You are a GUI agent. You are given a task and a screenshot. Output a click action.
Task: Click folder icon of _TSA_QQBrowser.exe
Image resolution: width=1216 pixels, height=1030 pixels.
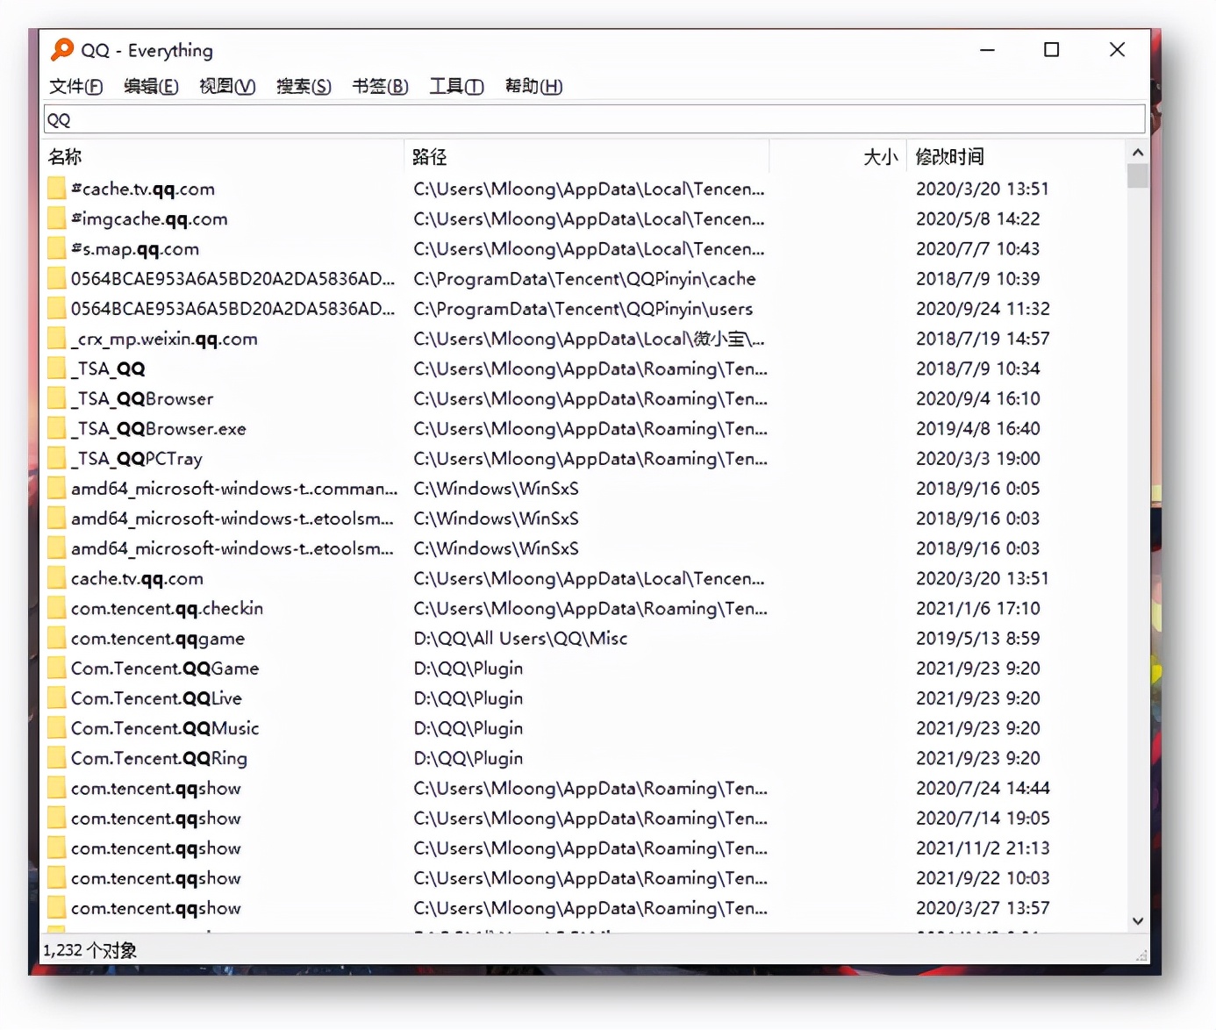click(56, 428)
